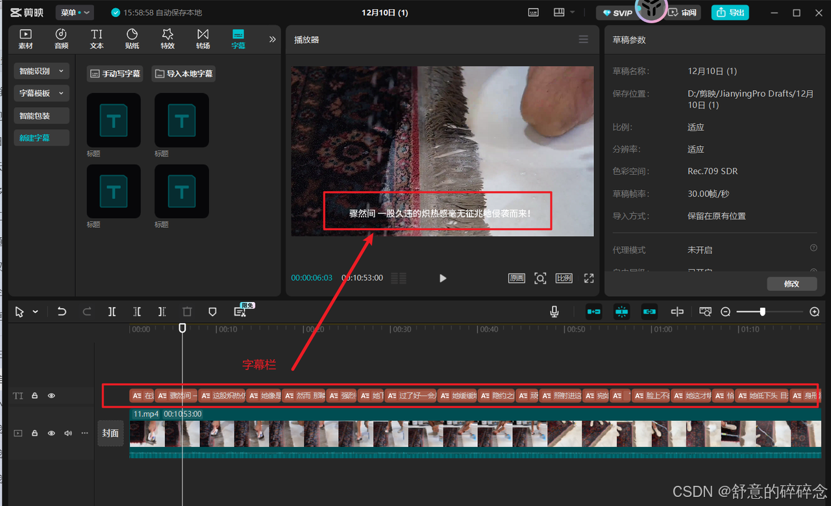The image size is (831, 506).
Task: Select the 新建字幕 sidebar item
Action: (42, 138)
